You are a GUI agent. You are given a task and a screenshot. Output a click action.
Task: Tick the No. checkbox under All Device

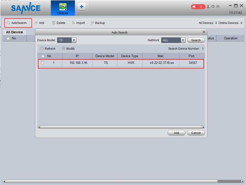click(8, 38)
